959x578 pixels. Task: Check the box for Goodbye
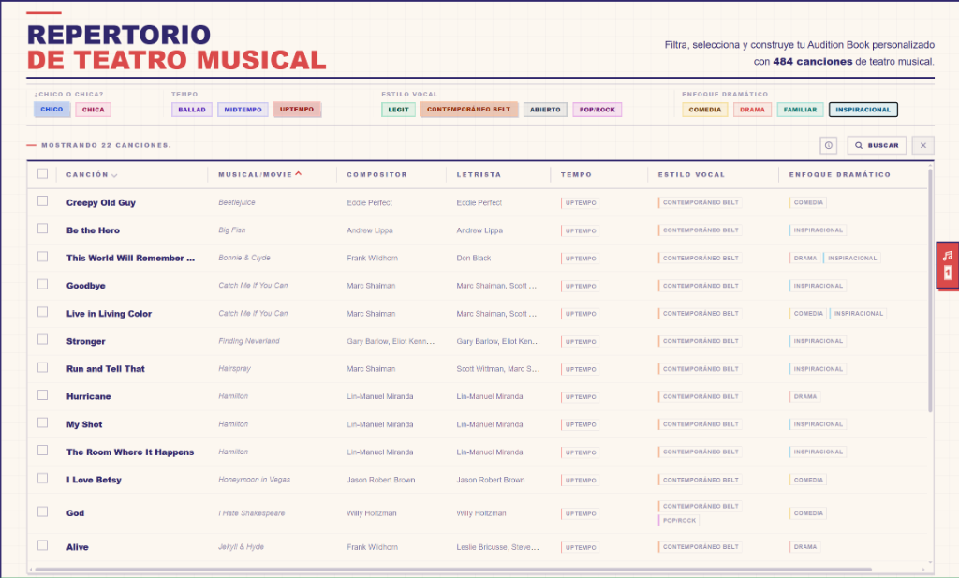click(42, 285)
